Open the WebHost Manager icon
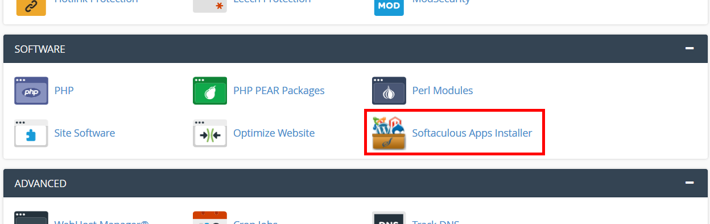This screenshot has height=224, width=710. point(31,218)
